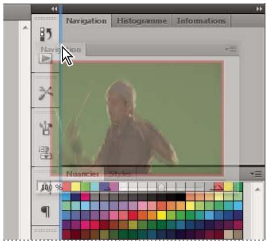Screen dimensions: 266x241
Task: Open the Actions panel play icon
Action: click(45, 59)
